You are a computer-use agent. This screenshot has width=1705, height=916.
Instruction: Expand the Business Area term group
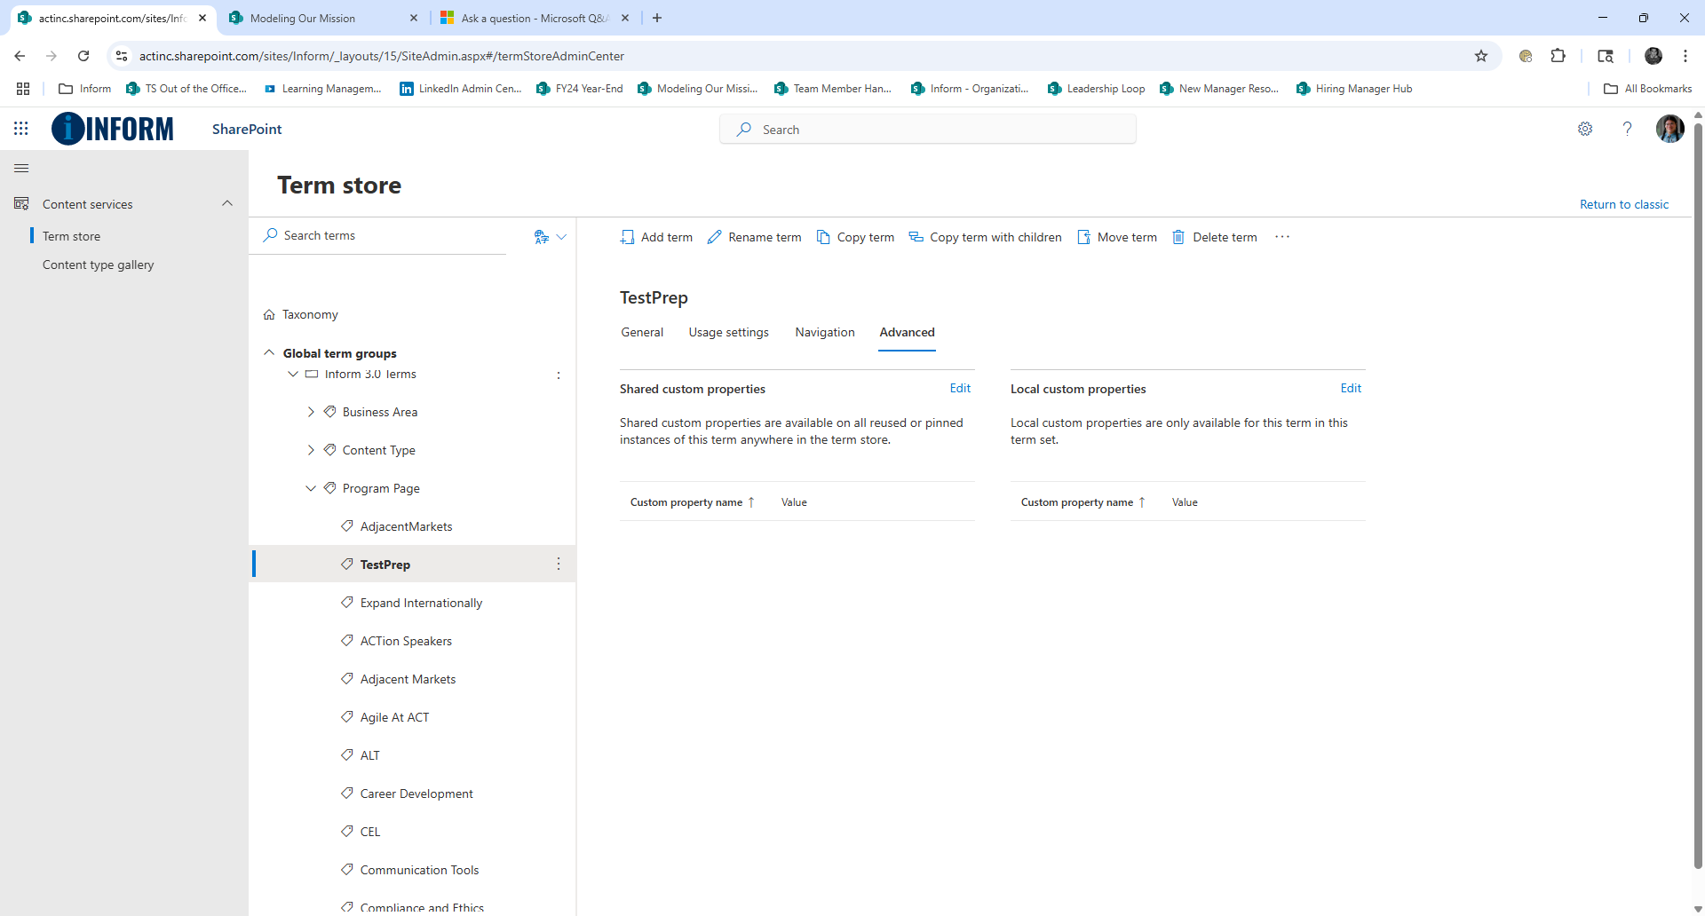pos(311,412)
